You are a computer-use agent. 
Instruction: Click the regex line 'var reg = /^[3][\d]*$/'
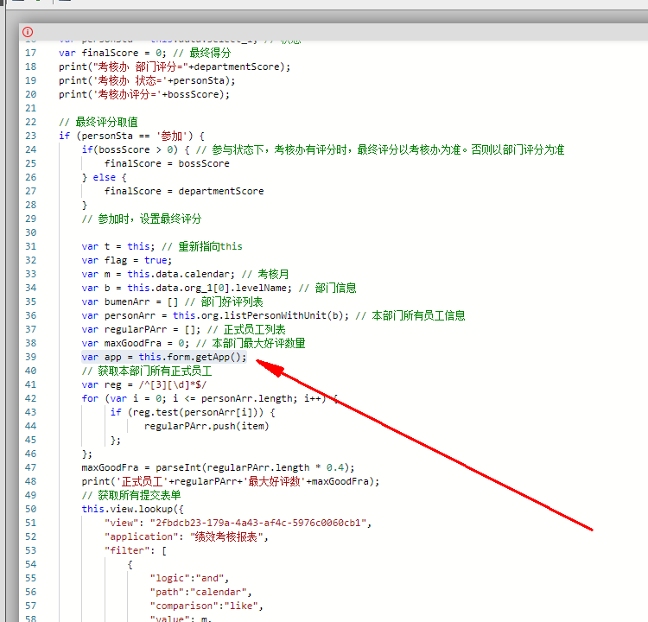(x=143, y=384)
